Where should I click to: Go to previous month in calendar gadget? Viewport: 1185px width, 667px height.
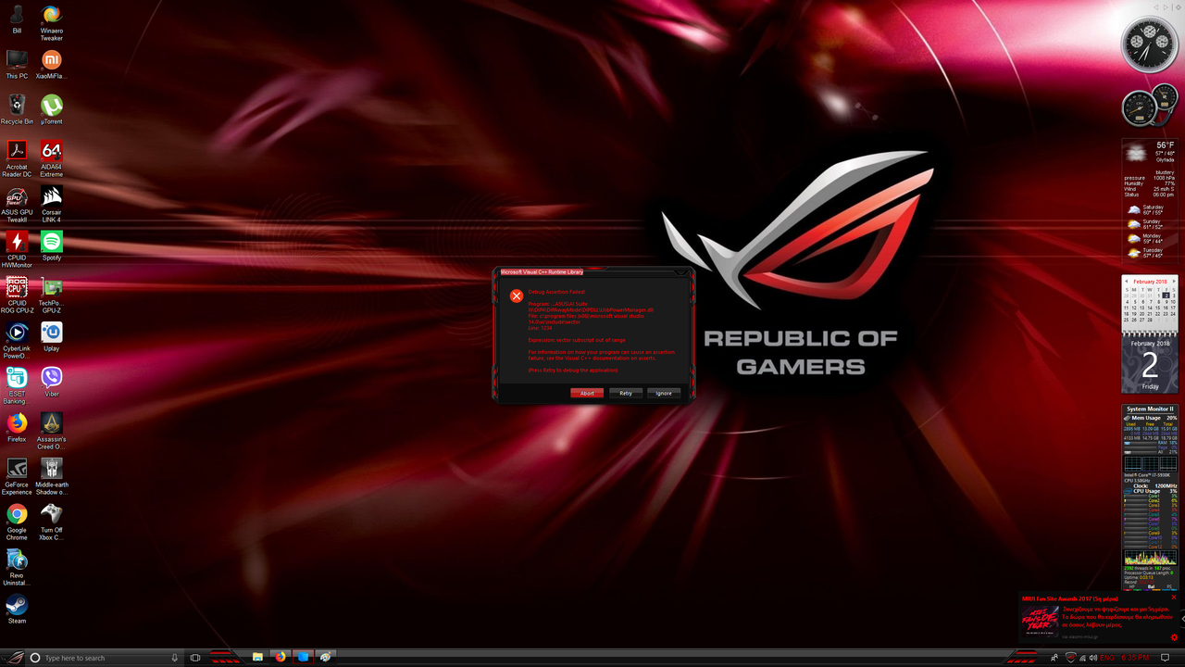pos(1127,281)
